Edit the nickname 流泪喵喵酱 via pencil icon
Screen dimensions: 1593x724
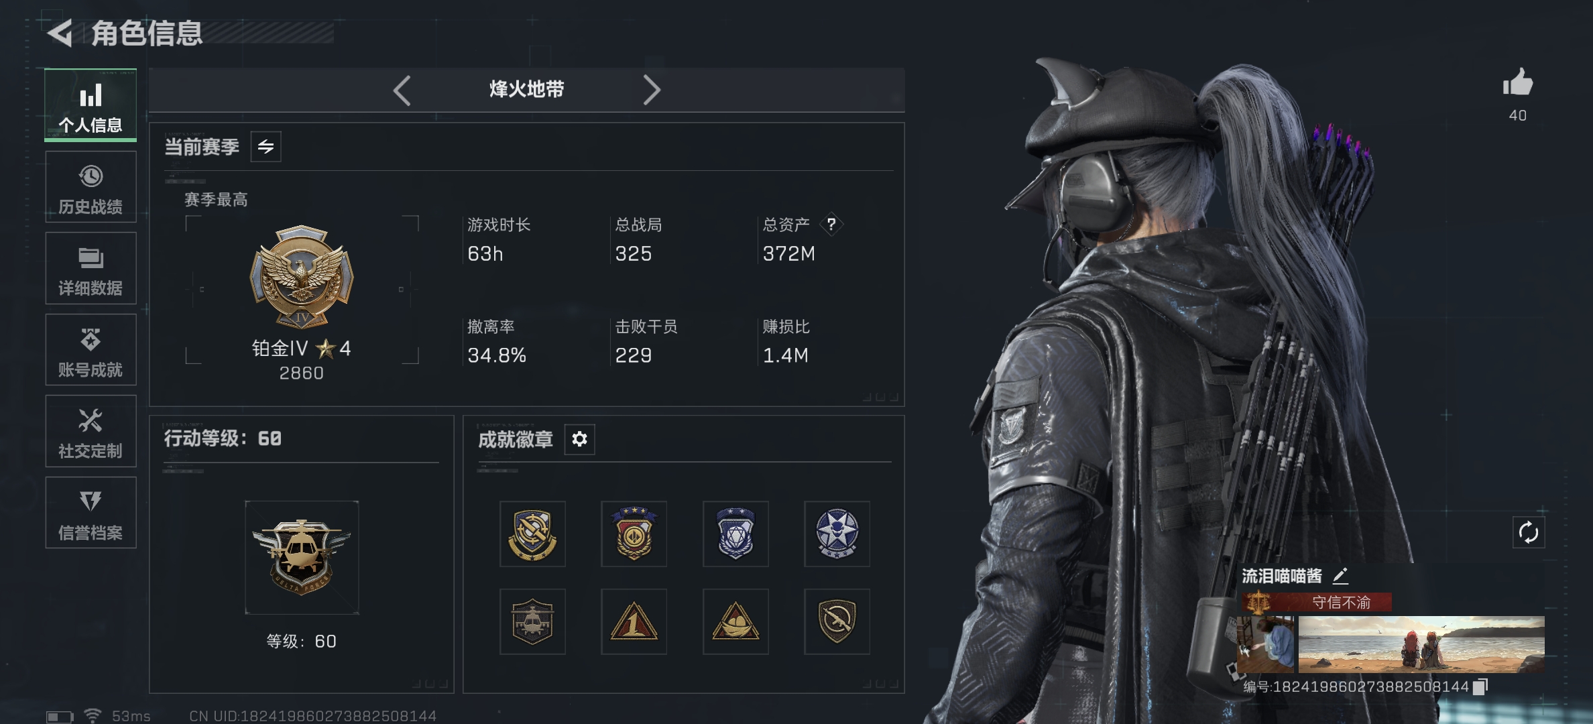[x=1340, y=575]
